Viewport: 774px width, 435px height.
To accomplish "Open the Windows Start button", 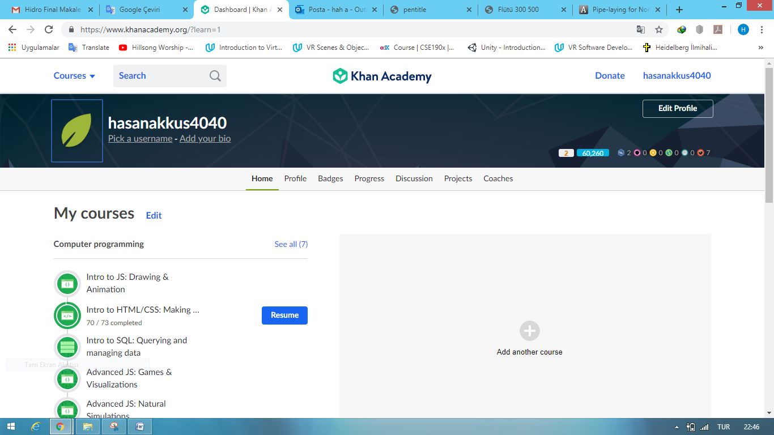I will 11,427.
